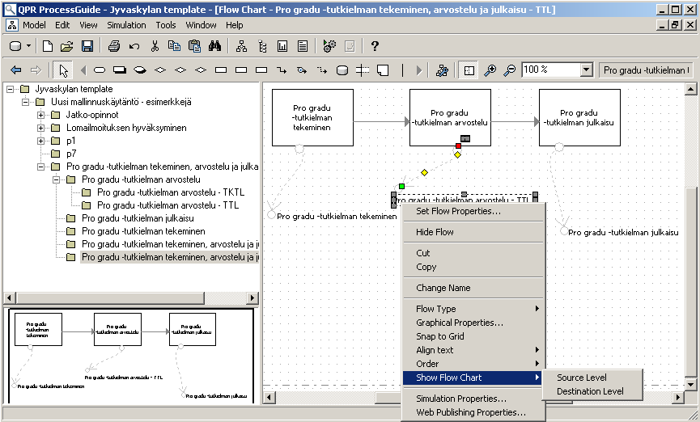The height and width of the screenshot is (422, 700).
Task: Click Simulation Properties... menu entry
Action: [x=473, y=399]
